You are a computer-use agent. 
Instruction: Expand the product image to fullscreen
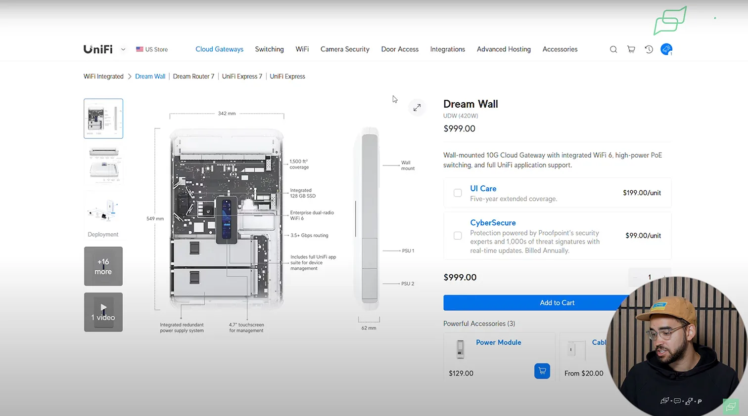[x=417, y=107]
